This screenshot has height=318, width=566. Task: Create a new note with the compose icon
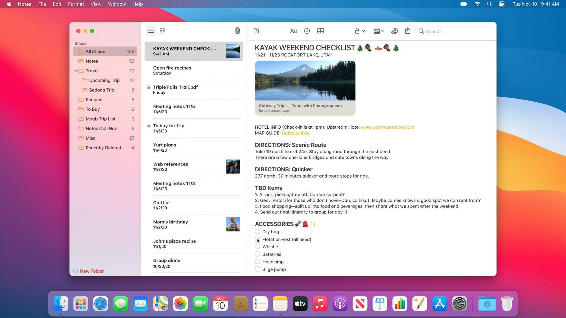click(256, 31)
